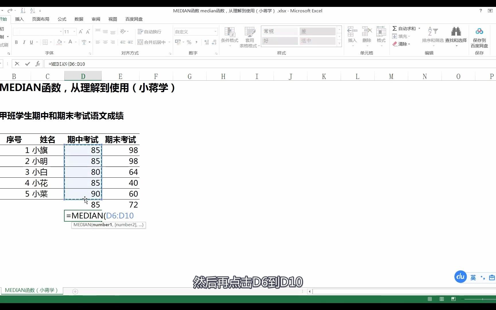
Task: Select the 适中 cell style
Action: tap(317, 41)
